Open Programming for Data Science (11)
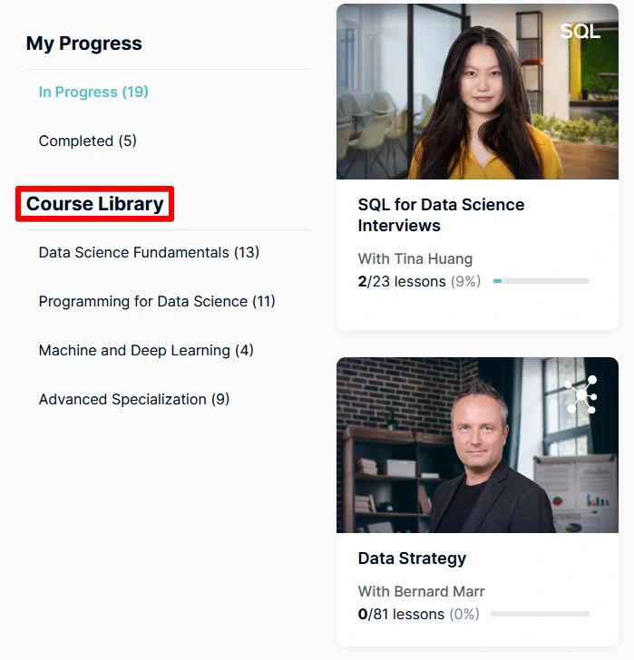This screenshot has width=634, height=660. [157, 301]
